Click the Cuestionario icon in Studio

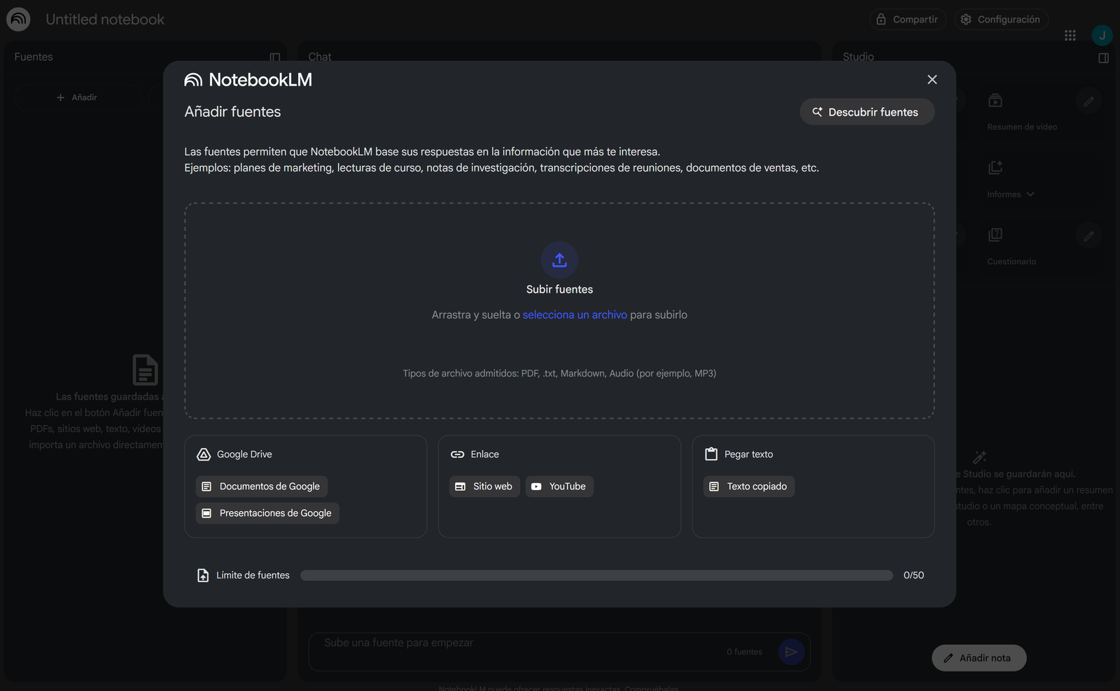(x=995, y=234)
